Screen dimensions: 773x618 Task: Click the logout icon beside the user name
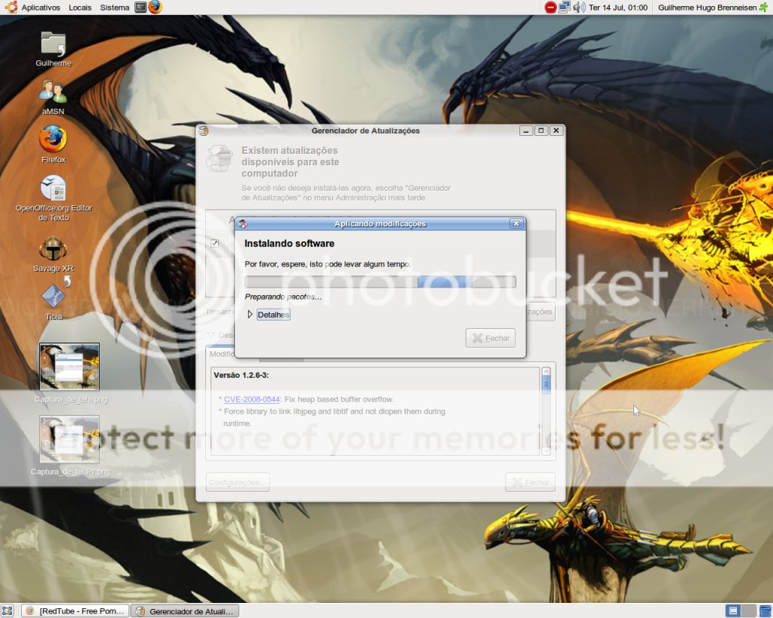click(764, 8)
